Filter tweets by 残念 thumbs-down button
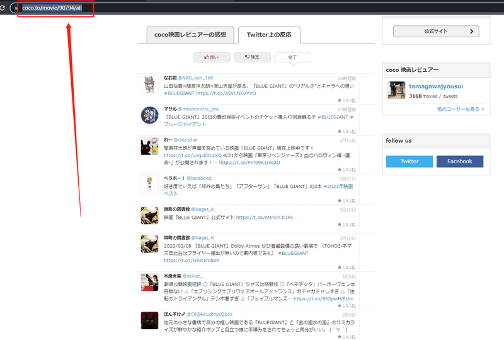504x340 pixels. [x=253, y=57]
